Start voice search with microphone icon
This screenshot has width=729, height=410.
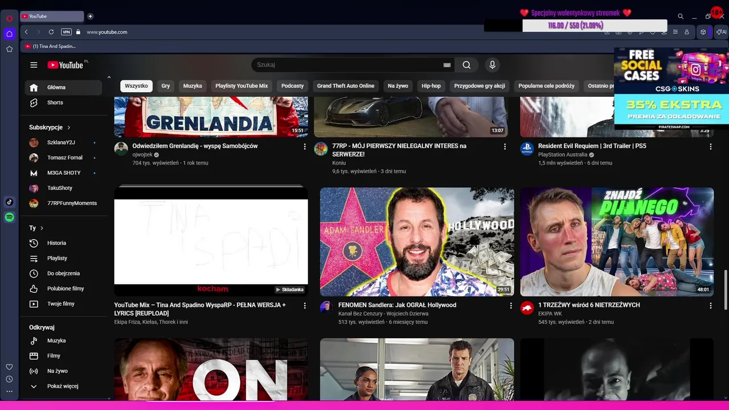[493, 65]
